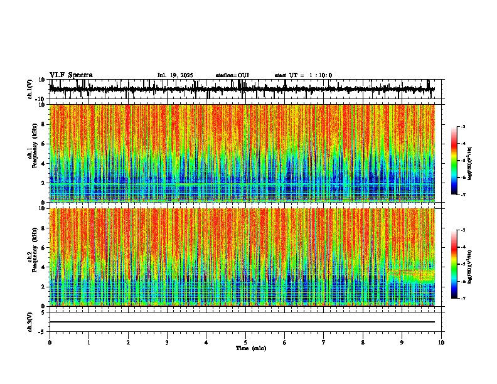Click the ch.3 flat line trace panel
Screen dimensions: 497x384
point(245,322)
